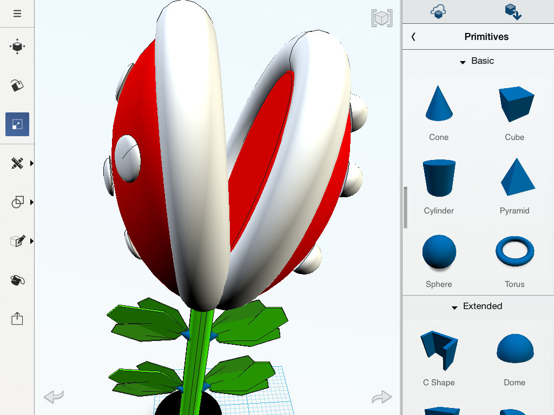Expand the combine shapes flyout arrow
Viewport: 554px width, 415px height.
point(32,202)
